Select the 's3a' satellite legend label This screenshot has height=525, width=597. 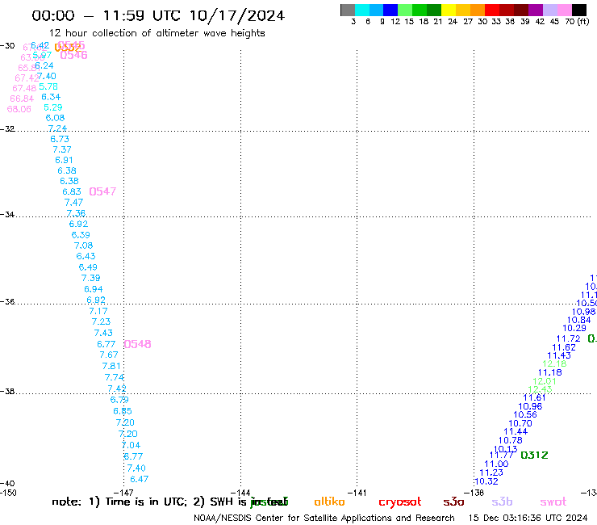[453, 502]
